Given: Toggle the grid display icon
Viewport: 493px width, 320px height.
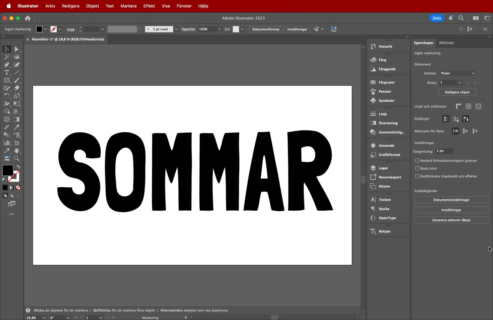Looking at the screenshot, I should (x=468, y=106).
